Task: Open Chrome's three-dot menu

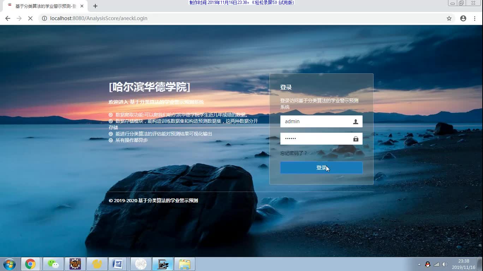Action: [x=475, y=18]
